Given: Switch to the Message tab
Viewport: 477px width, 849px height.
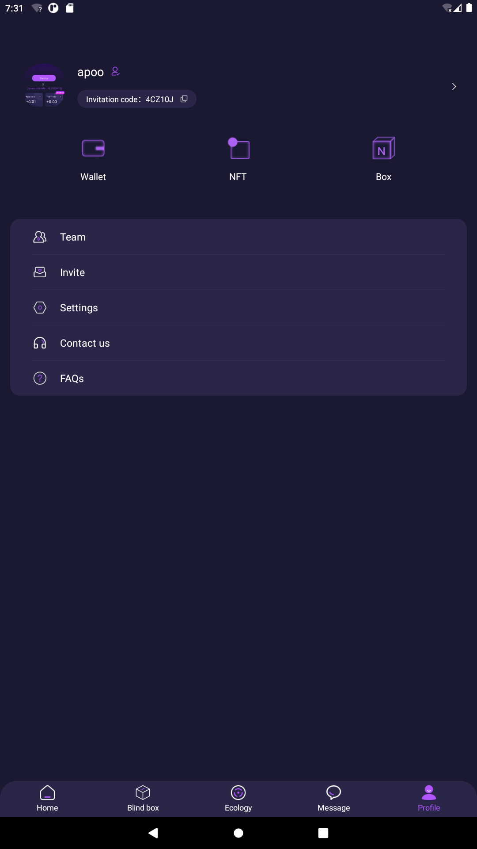Looking at the screenshot, I should point(334,799).
